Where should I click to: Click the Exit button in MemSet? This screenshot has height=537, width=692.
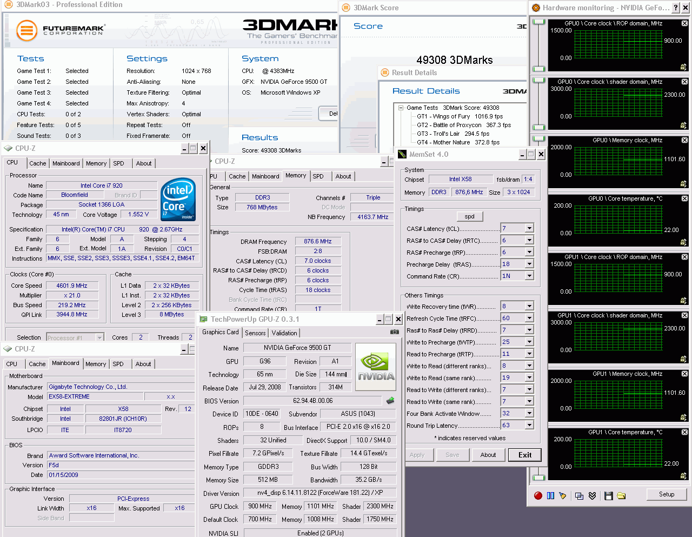click(x=525, y=455)
